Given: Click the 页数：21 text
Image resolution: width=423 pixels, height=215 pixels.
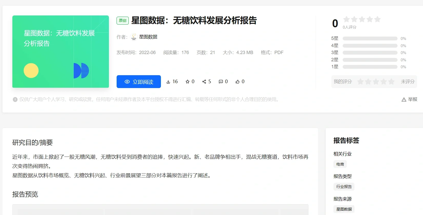Looking at the screenshot, I should pos(206,53).
